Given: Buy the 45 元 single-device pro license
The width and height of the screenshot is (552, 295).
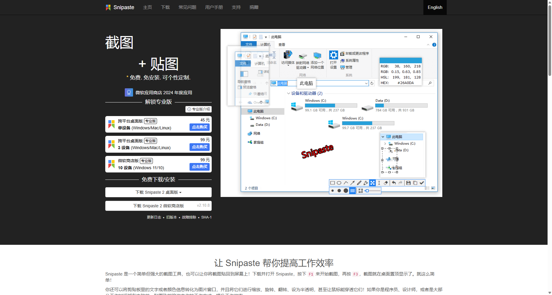Looking at the screenshot, I should (x=200, y=127).
